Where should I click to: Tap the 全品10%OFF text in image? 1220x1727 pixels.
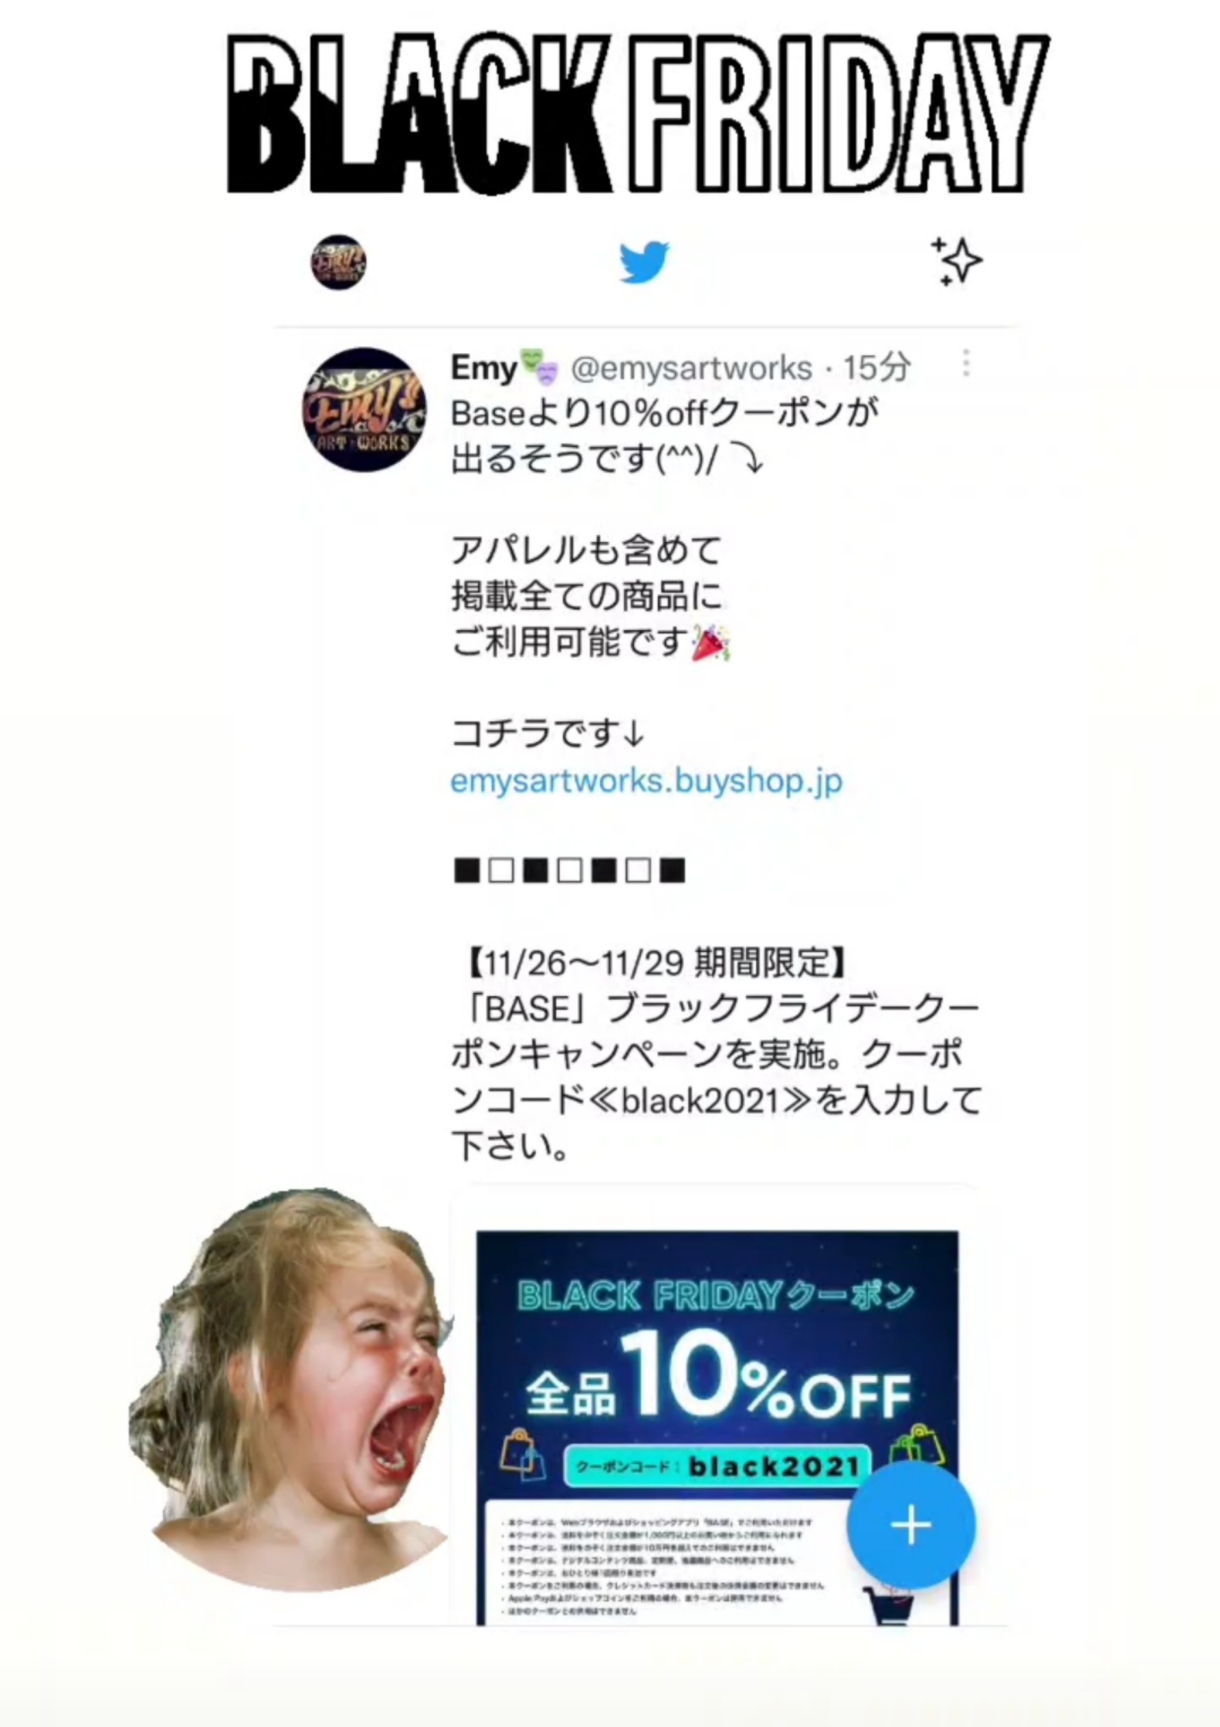click(718, 1375)
